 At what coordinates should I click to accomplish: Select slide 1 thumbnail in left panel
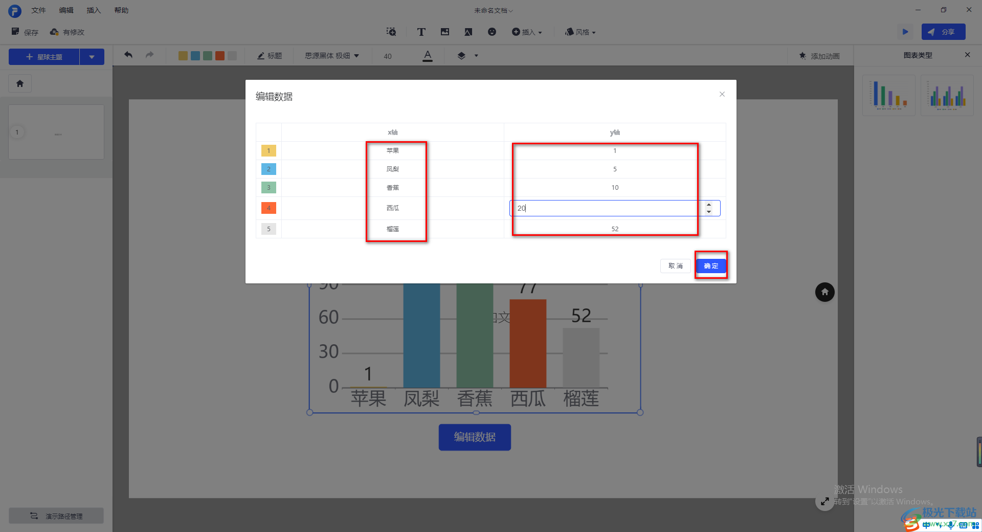56,132
